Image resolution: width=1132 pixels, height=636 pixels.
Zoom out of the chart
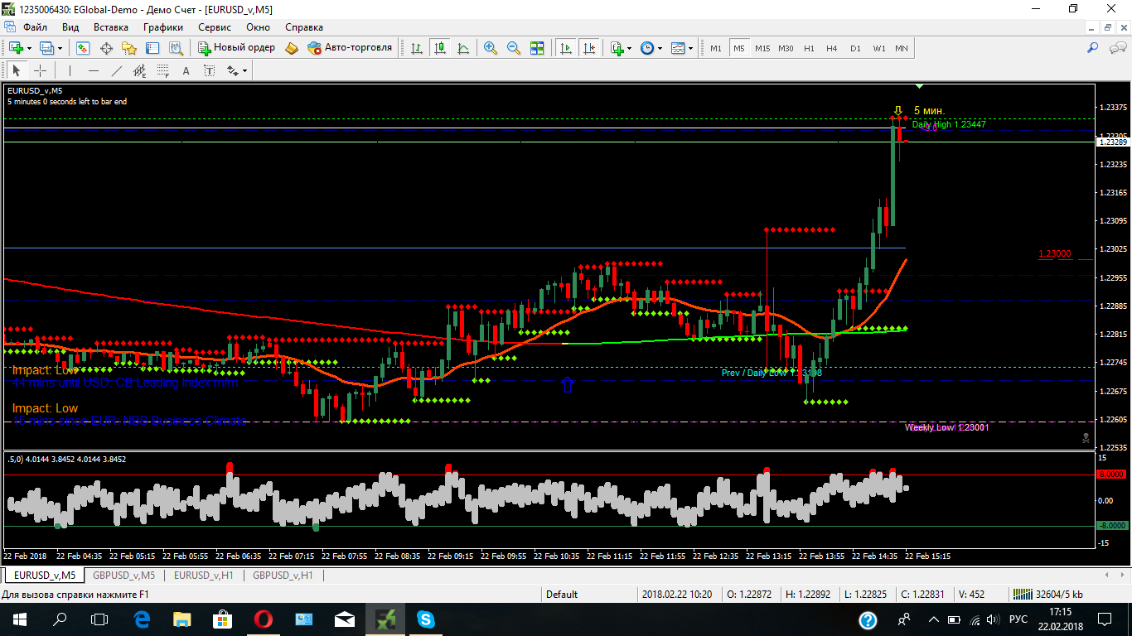coord(514,48)
